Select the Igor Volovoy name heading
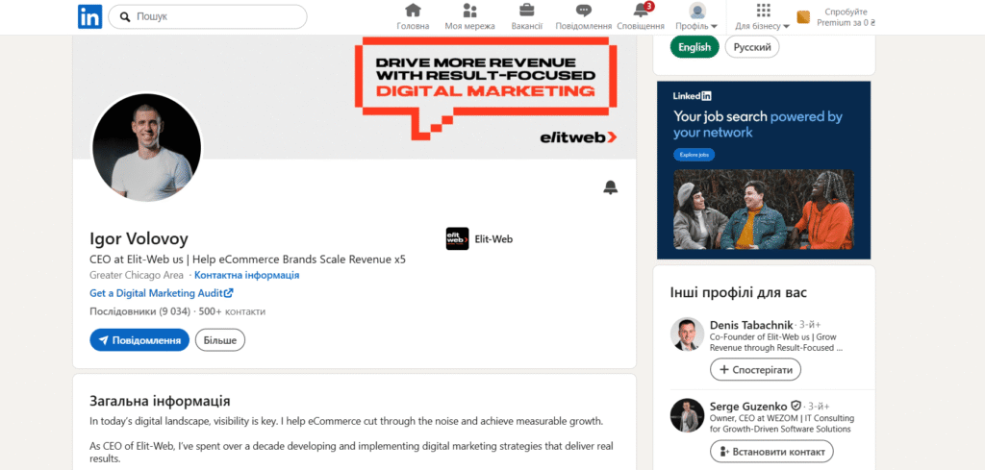This screenshot has height=470, width=985. coord(139,238)
